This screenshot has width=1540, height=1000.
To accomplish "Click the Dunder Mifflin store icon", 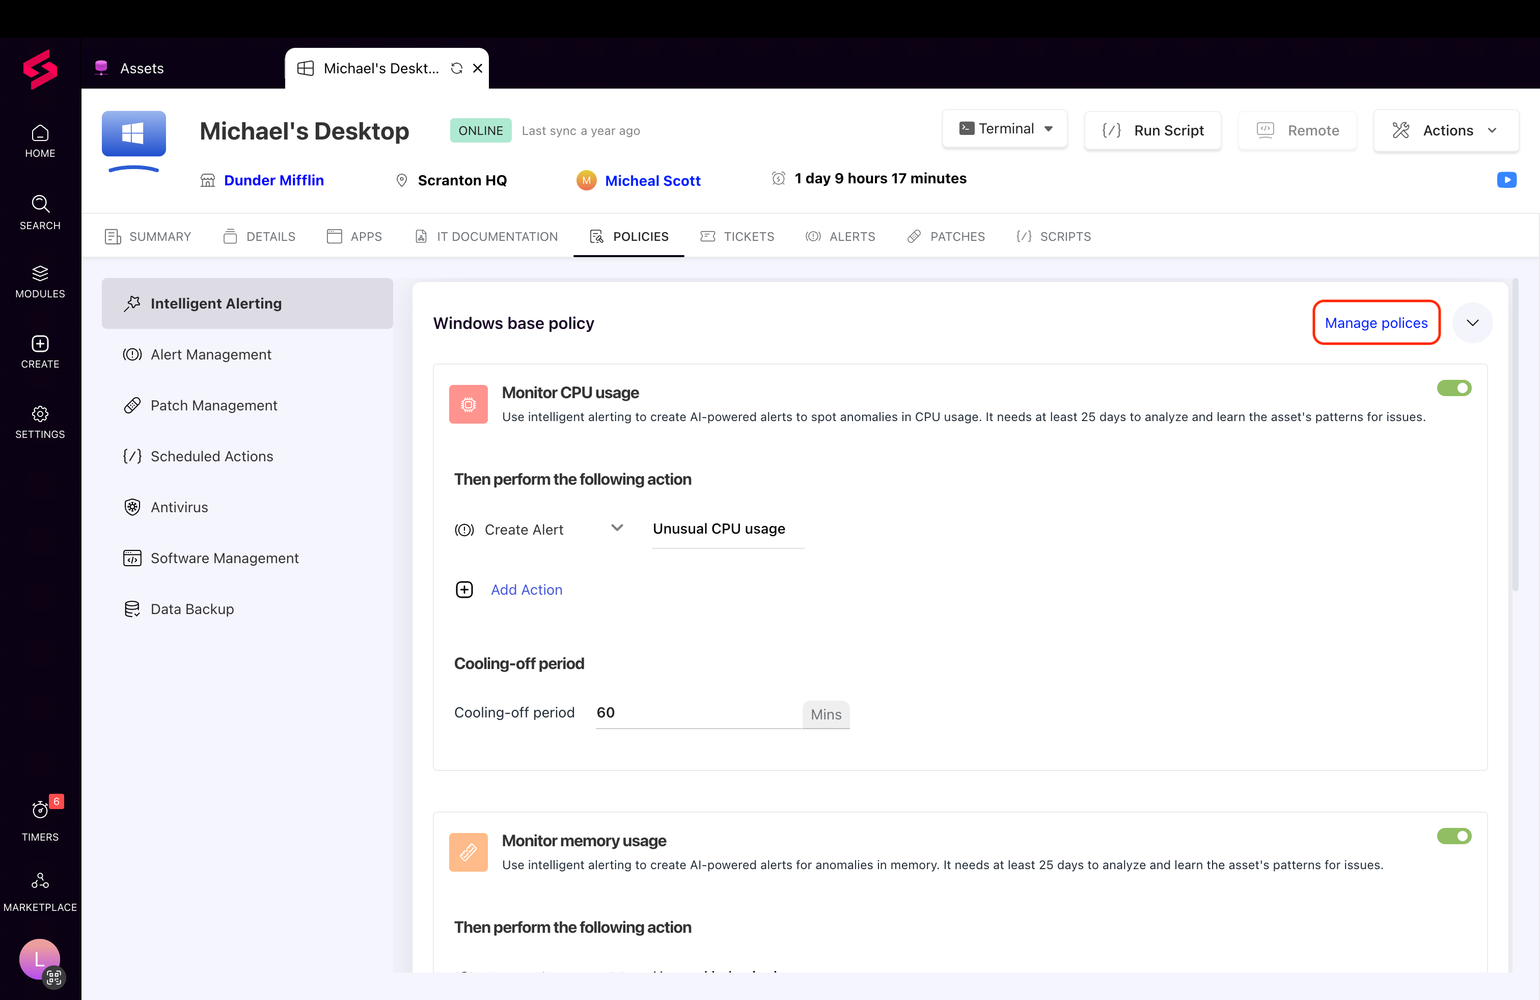I will coord(208,180).
